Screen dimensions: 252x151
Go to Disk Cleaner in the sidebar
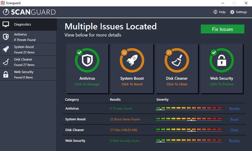28,62
